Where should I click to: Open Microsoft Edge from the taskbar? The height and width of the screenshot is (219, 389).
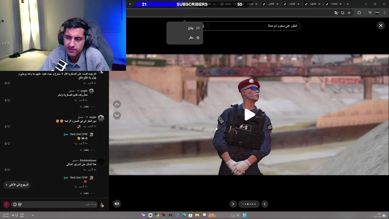[x=184, y=215]
